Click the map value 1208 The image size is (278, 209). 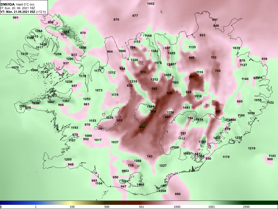[x=162, y=191]
